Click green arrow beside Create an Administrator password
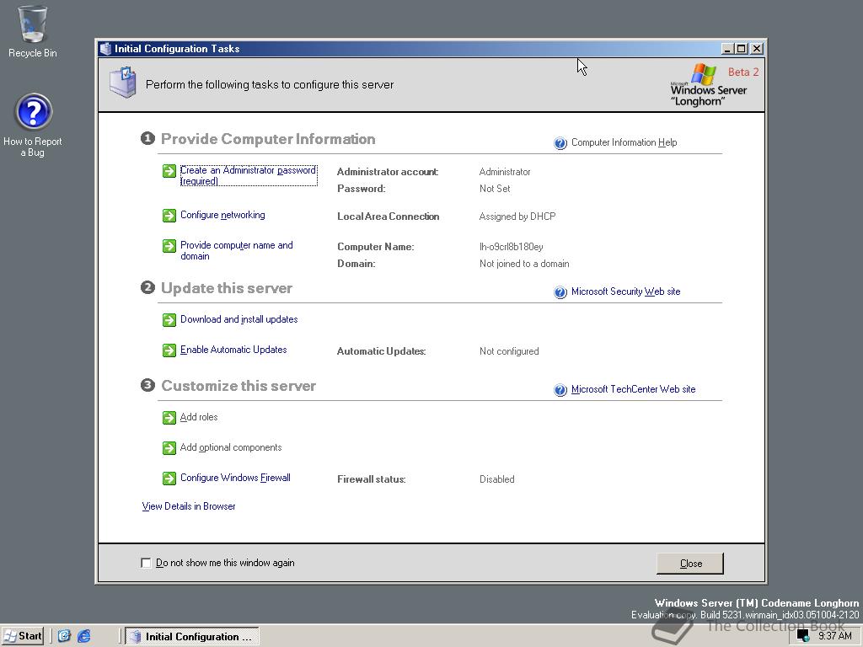The width and height of the screenshot is (863, 647). pyautogui.click(x=169, y=171)
